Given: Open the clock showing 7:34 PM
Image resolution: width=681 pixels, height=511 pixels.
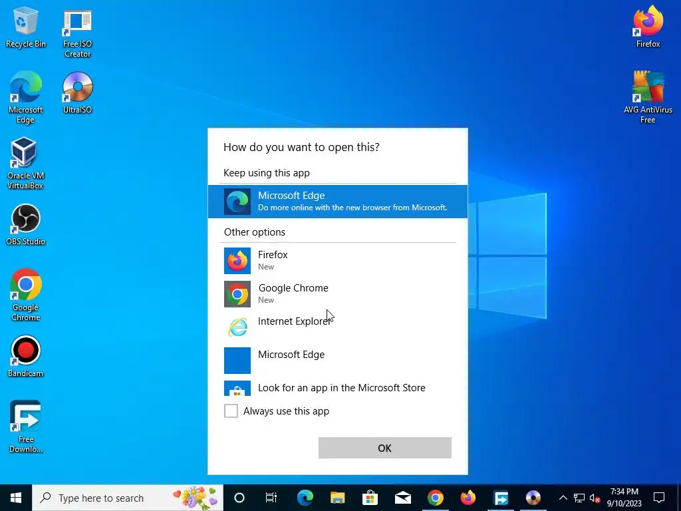Looking at the screenshot, I should tap(624, 498).
